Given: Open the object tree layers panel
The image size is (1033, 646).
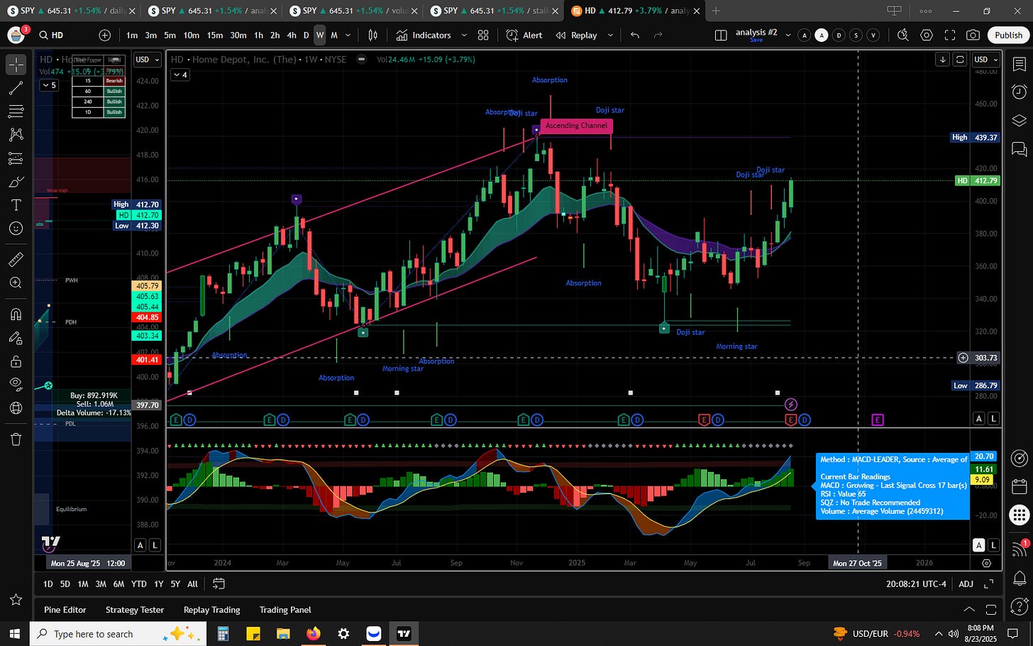Looking at the screenshot, I should click(x=1019, y=120).
